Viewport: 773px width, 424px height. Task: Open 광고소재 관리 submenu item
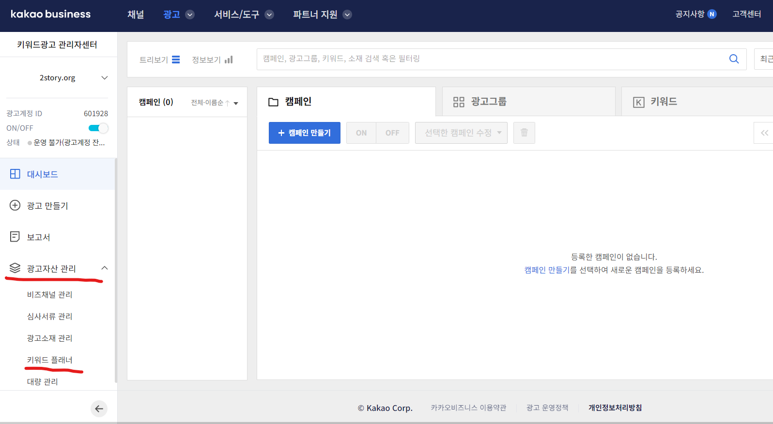click(50, 338)
